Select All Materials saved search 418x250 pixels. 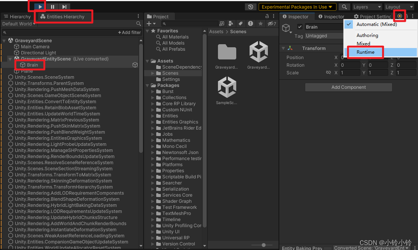173,37
